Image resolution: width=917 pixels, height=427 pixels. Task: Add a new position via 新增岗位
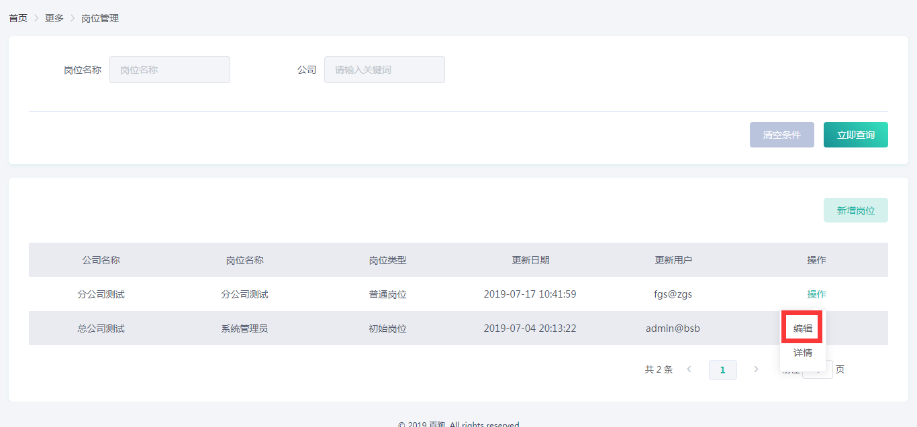pyautogui.click(x=855, y=210)
